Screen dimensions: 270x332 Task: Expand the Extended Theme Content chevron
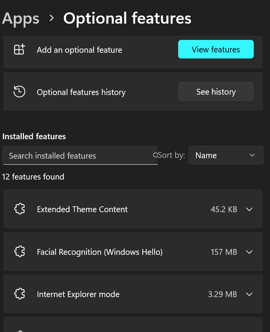[x=249, y=209]
